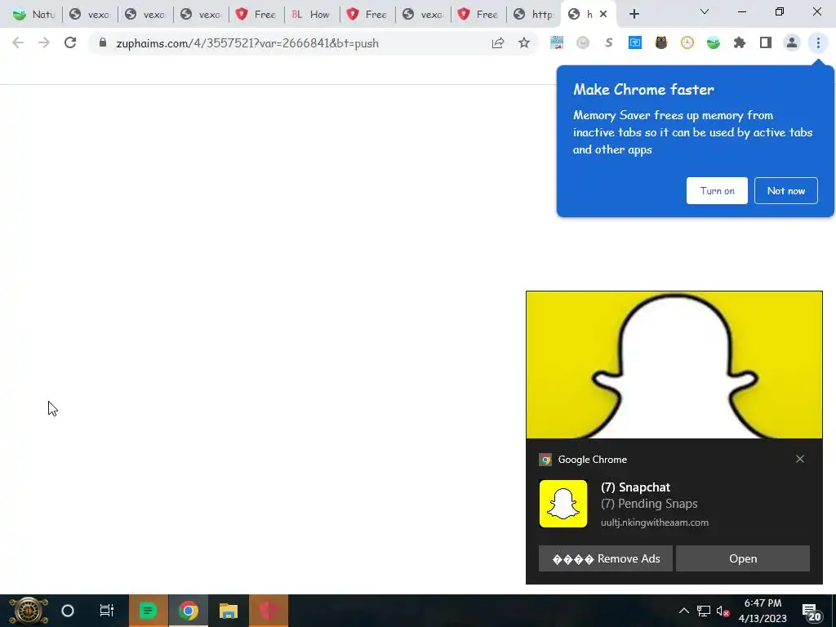This screenshot has width=836, height=627.
Task: Click the blue screen-cast extension icon
Action: (x=635, y=42)
